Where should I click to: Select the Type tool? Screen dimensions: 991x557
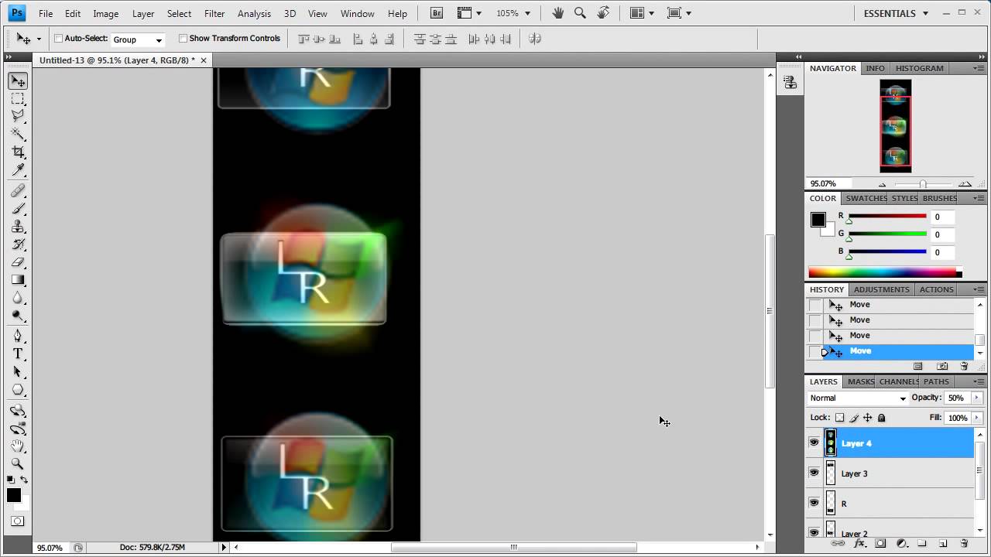[x=18, y=354]
